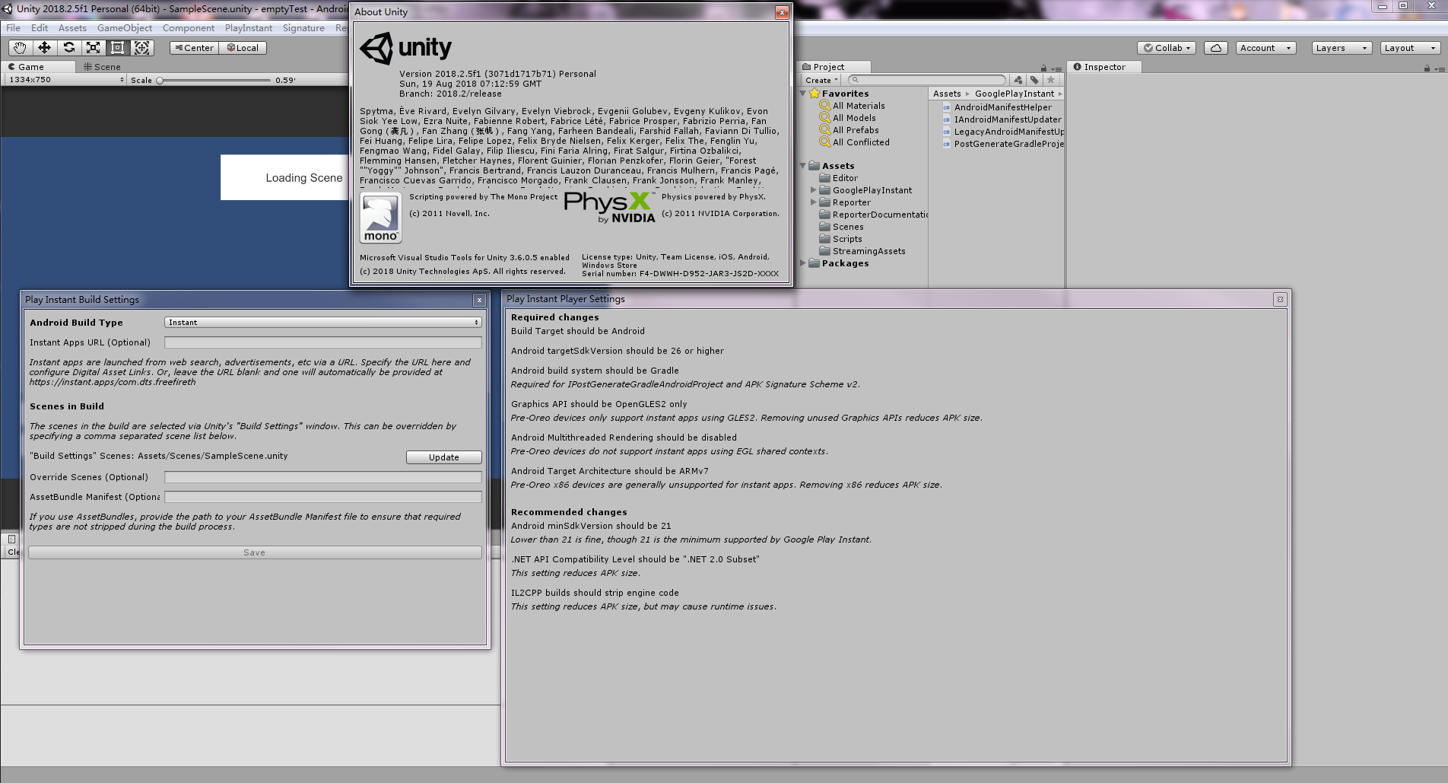The height and width of the screenshot is (783, 1448).
Task: Select the All Models favorite search
Action: [854, 118]
